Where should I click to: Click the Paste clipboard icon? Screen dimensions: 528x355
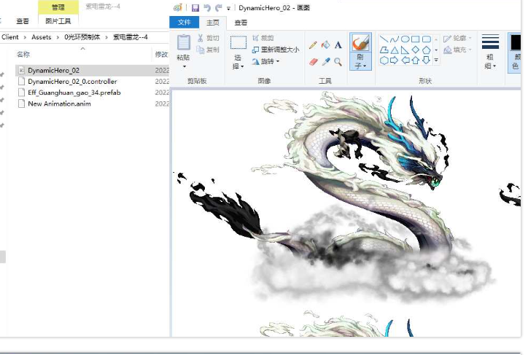coord(184,43)
